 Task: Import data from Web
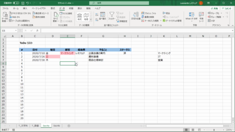click(14, 17)
